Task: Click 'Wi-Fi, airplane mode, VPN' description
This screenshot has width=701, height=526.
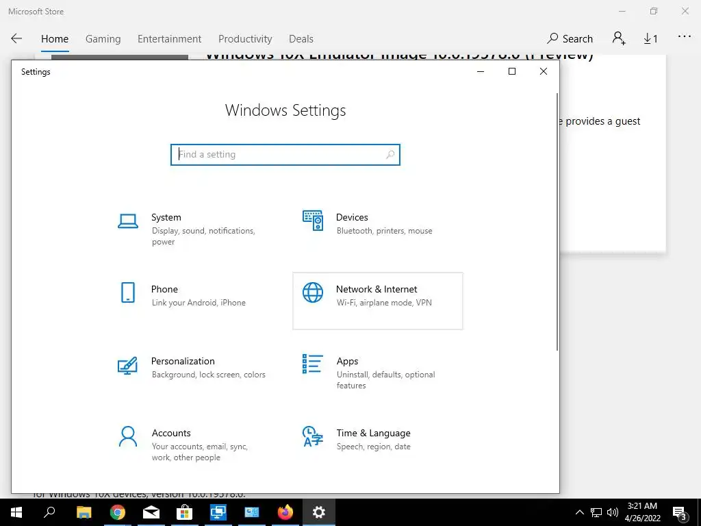Action: click(384, 303)
